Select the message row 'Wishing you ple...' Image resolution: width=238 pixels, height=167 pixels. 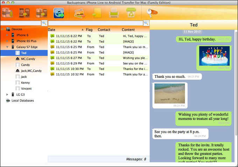(99, 58)
